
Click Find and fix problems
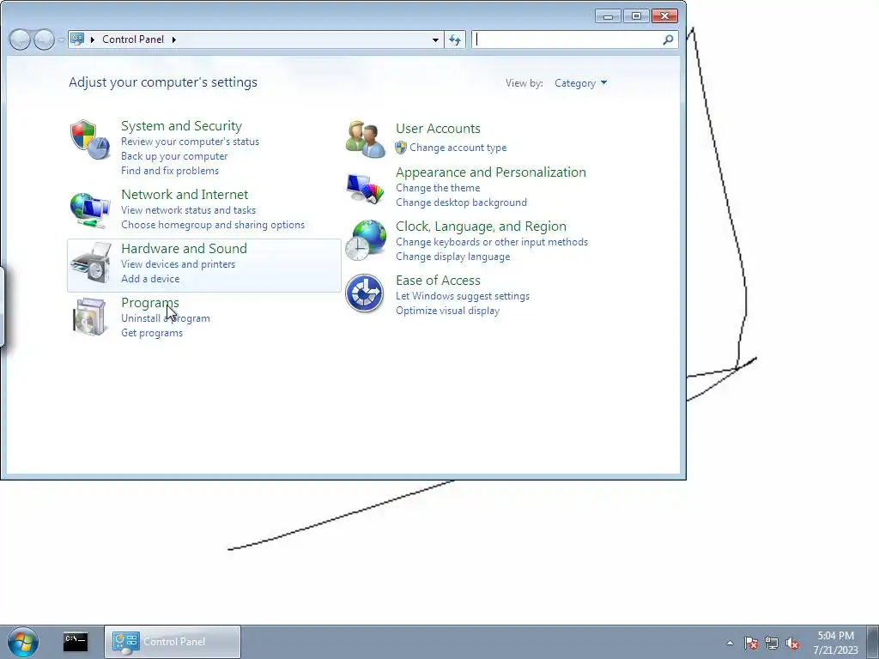[x=170, y=171]
